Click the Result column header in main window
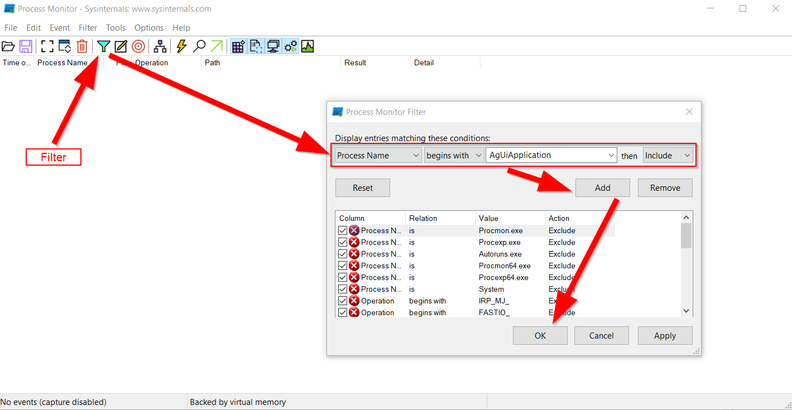792x410 pixels. 376,62
